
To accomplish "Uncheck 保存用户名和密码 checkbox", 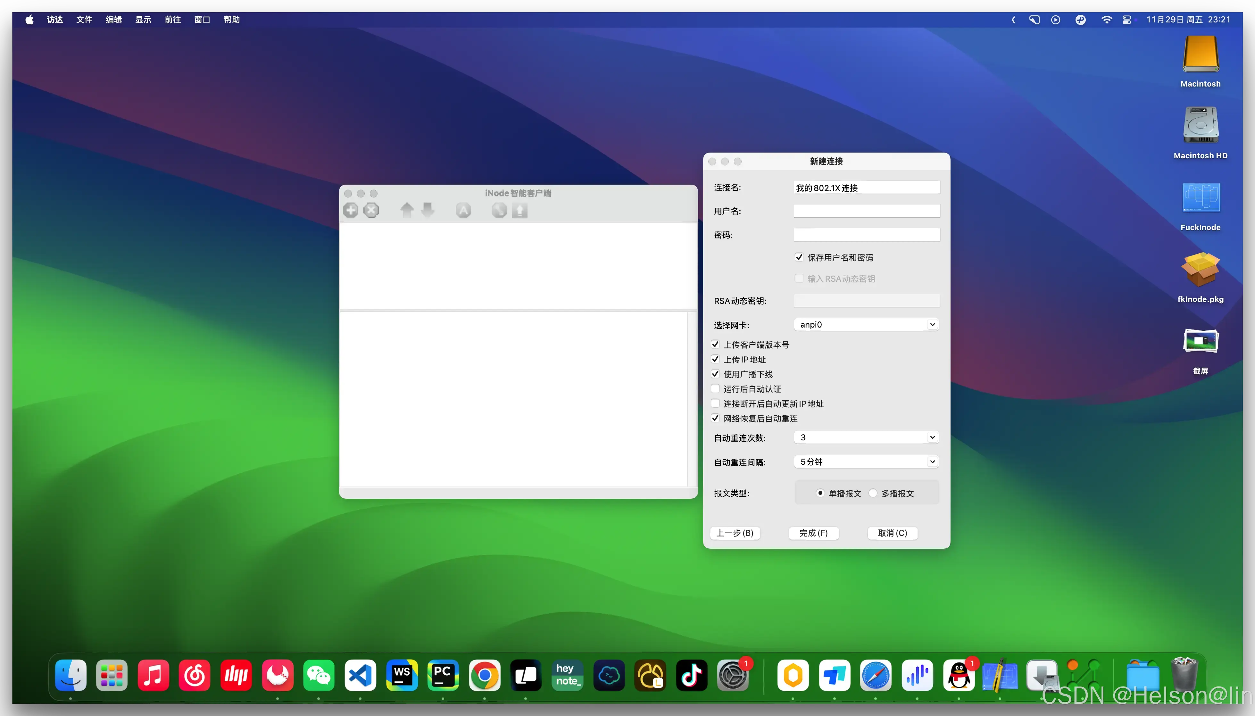I will click(799, 257).
